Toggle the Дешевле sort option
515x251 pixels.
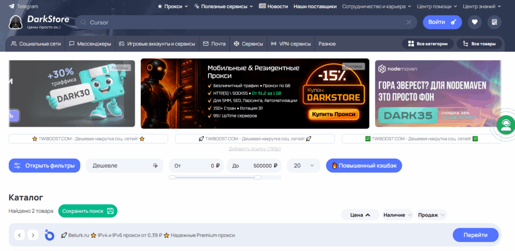point(125,166)
